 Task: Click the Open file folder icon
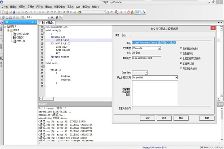pyautogui.click(x=7, y=12)
